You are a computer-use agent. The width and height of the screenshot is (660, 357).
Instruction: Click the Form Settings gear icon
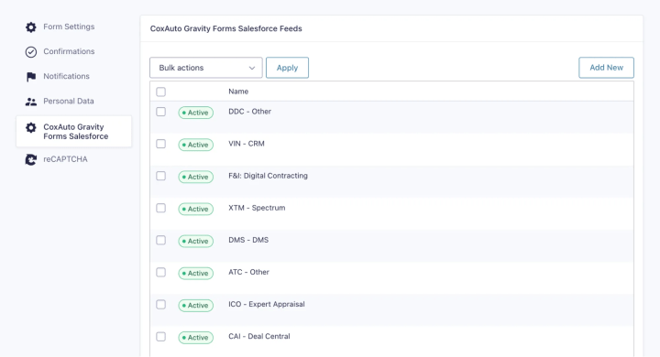[31, 27]
